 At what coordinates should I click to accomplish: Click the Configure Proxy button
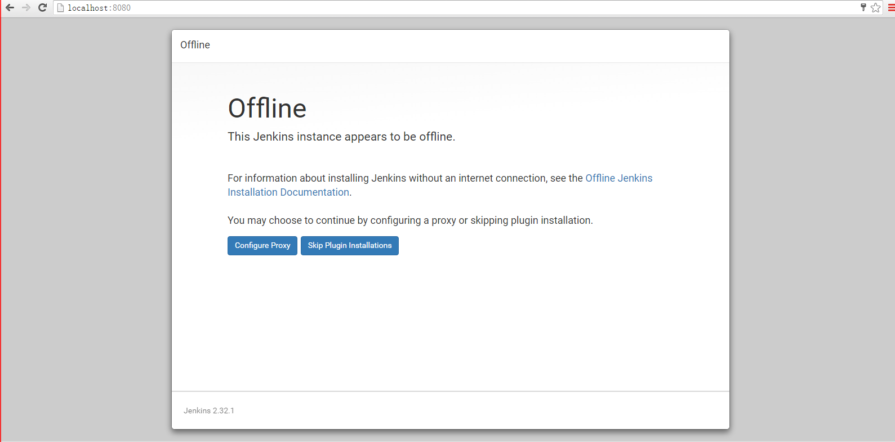coord(262,246)
